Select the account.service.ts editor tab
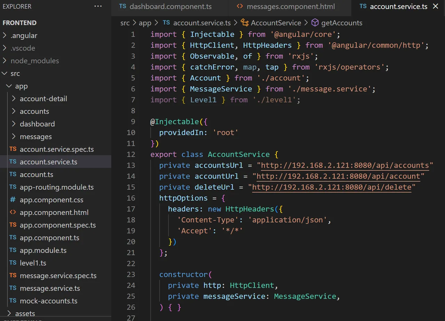The image size is (445, 321). click(398, 7)
